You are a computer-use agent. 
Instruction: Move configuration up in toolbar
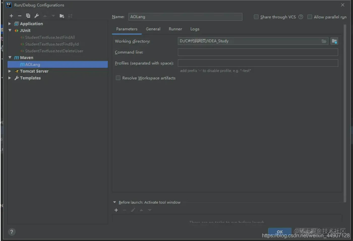[45, 16]
